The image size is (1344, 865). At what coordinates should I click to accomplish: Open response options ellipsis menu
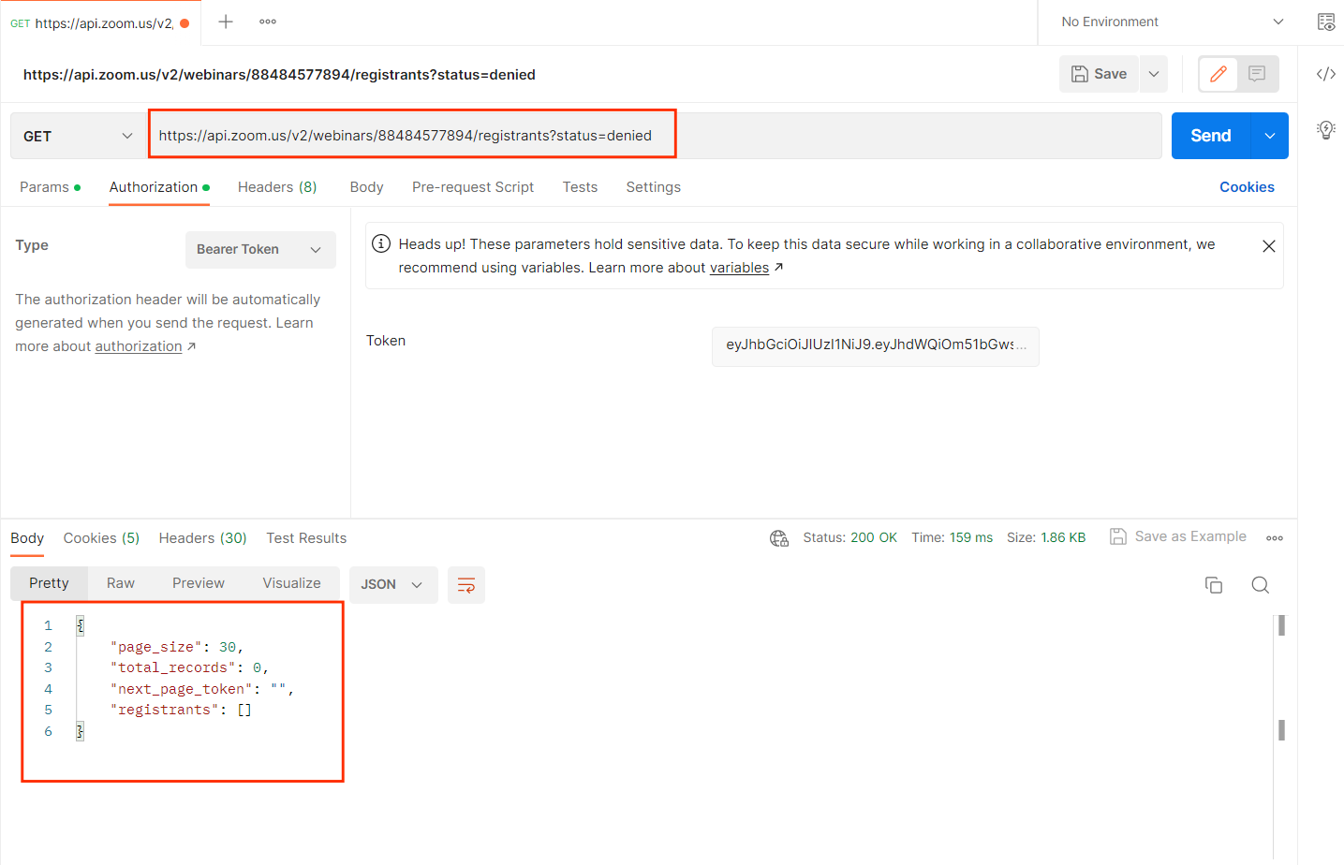[1275, 538]
